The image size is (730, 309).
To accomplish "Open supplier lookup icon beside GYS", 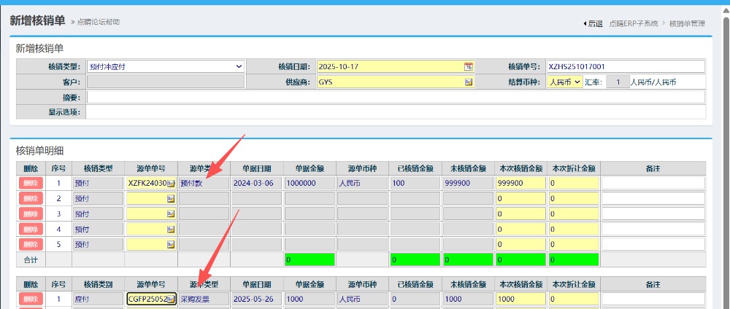I will tap(469, 82).
